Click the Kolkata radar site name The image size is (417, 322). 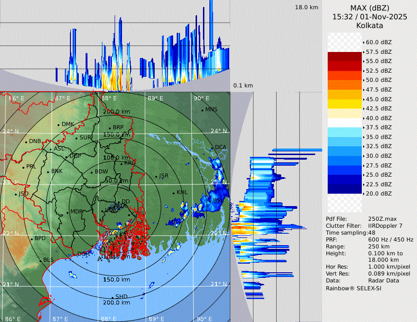370,25
